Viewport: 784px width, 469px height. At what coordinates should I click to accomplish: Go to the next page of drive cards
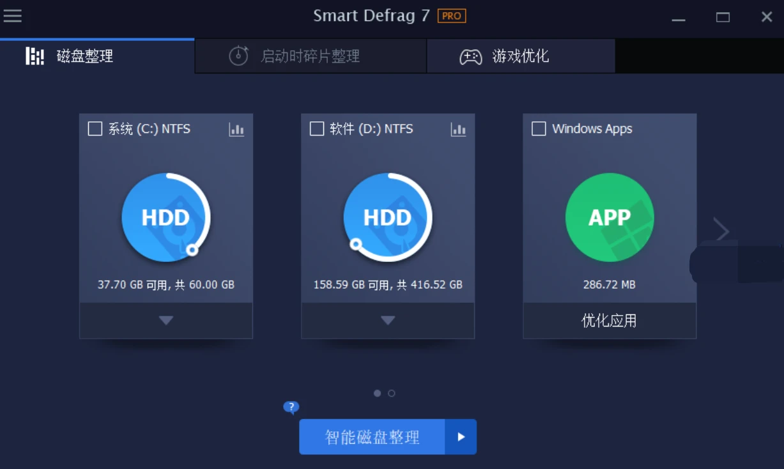pyautogui.click(x=721, y=230)
